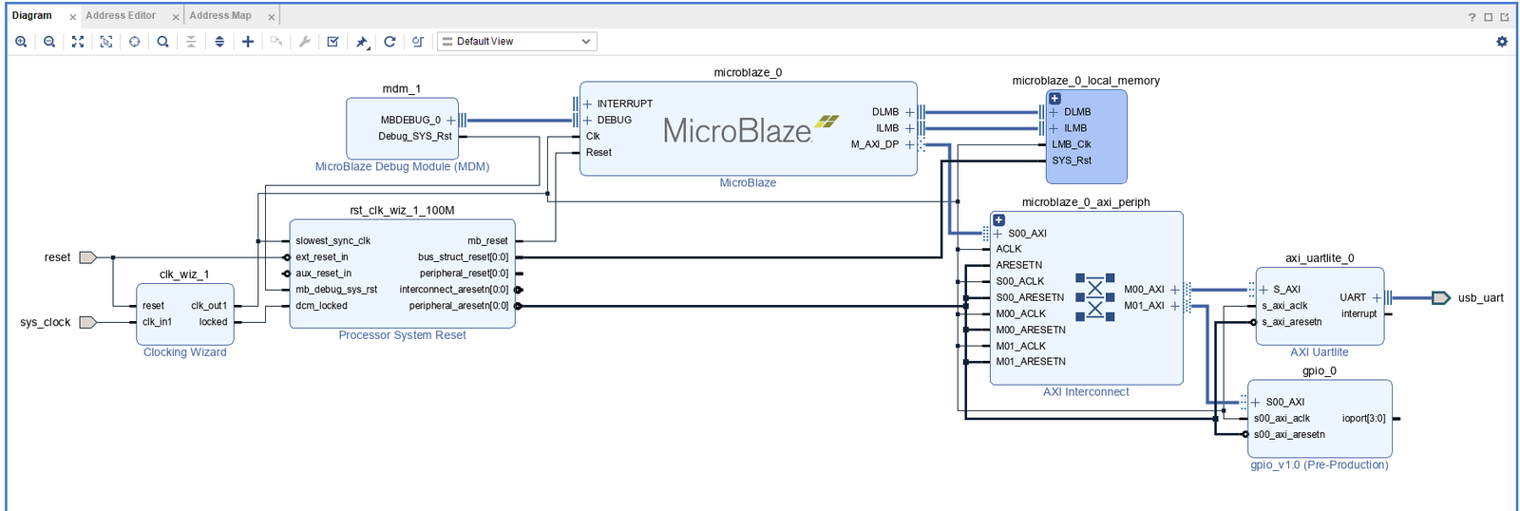Click the Zoom In toolbar icon
The width and height of the screenshot is (1520, 511).
[21, 42]
